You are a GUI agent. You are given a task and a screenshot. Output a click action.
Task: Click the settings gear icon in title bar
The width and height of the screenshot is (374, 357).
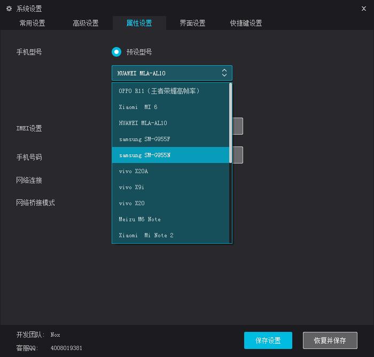click(9, 9)
